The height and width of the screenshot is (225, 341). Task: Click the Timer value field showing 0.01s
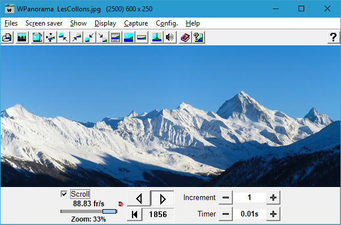point(249,214)
